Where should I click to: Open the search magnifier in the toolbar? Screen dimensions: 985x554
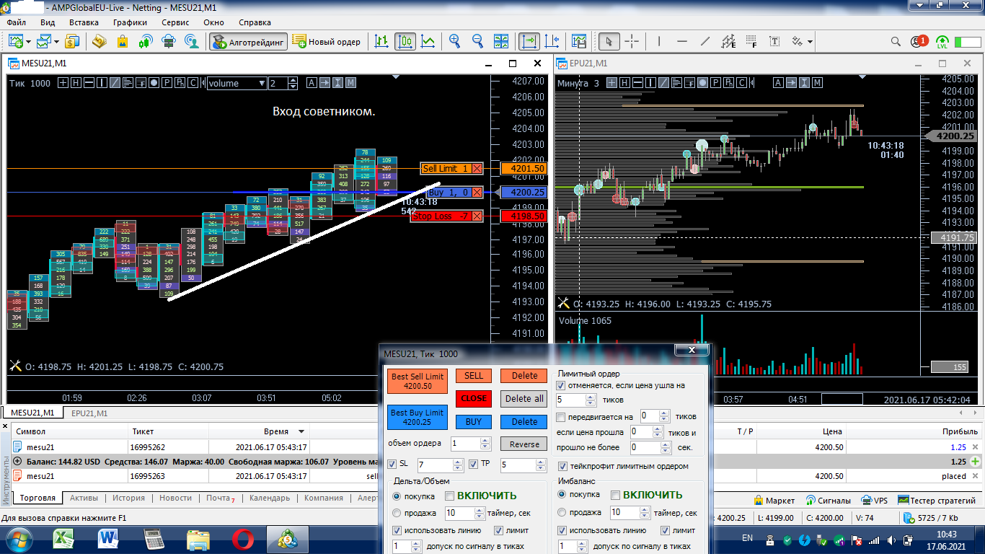pos(896,41)
